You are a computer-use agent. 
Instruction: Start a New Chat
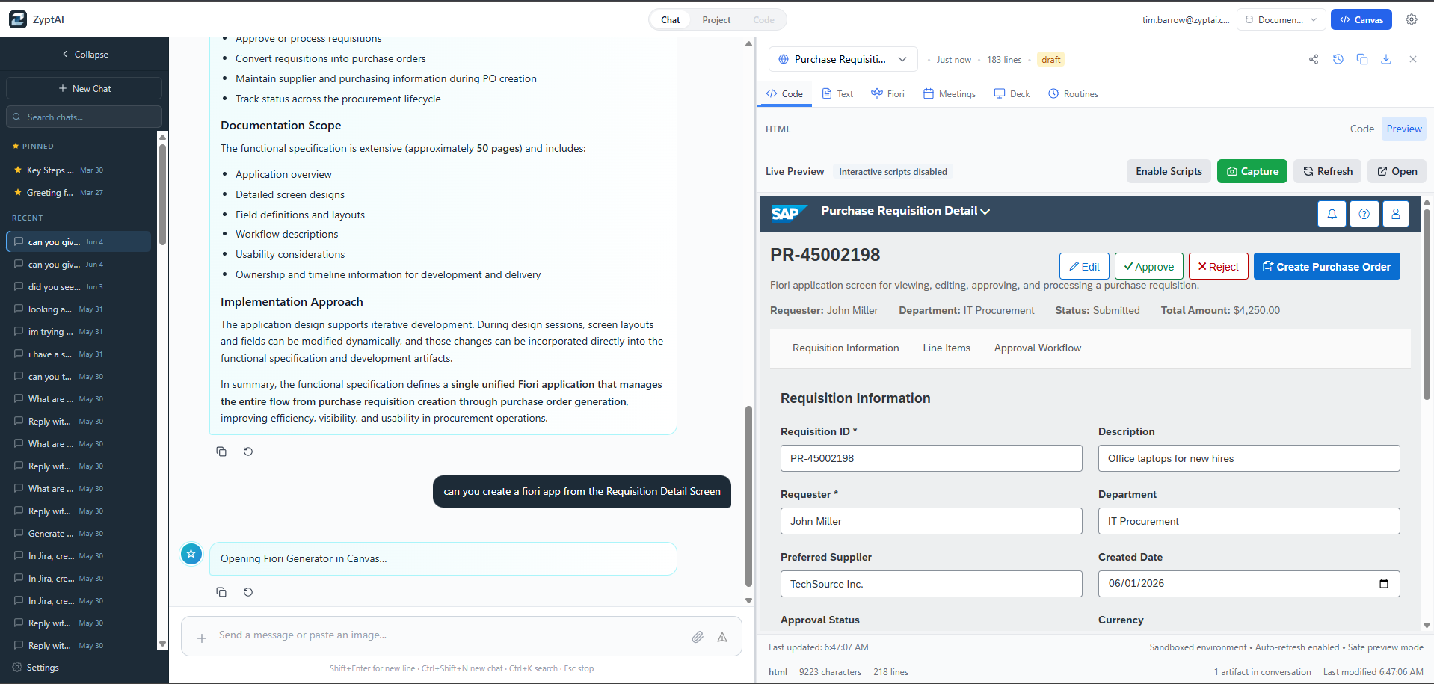[84, 88]
